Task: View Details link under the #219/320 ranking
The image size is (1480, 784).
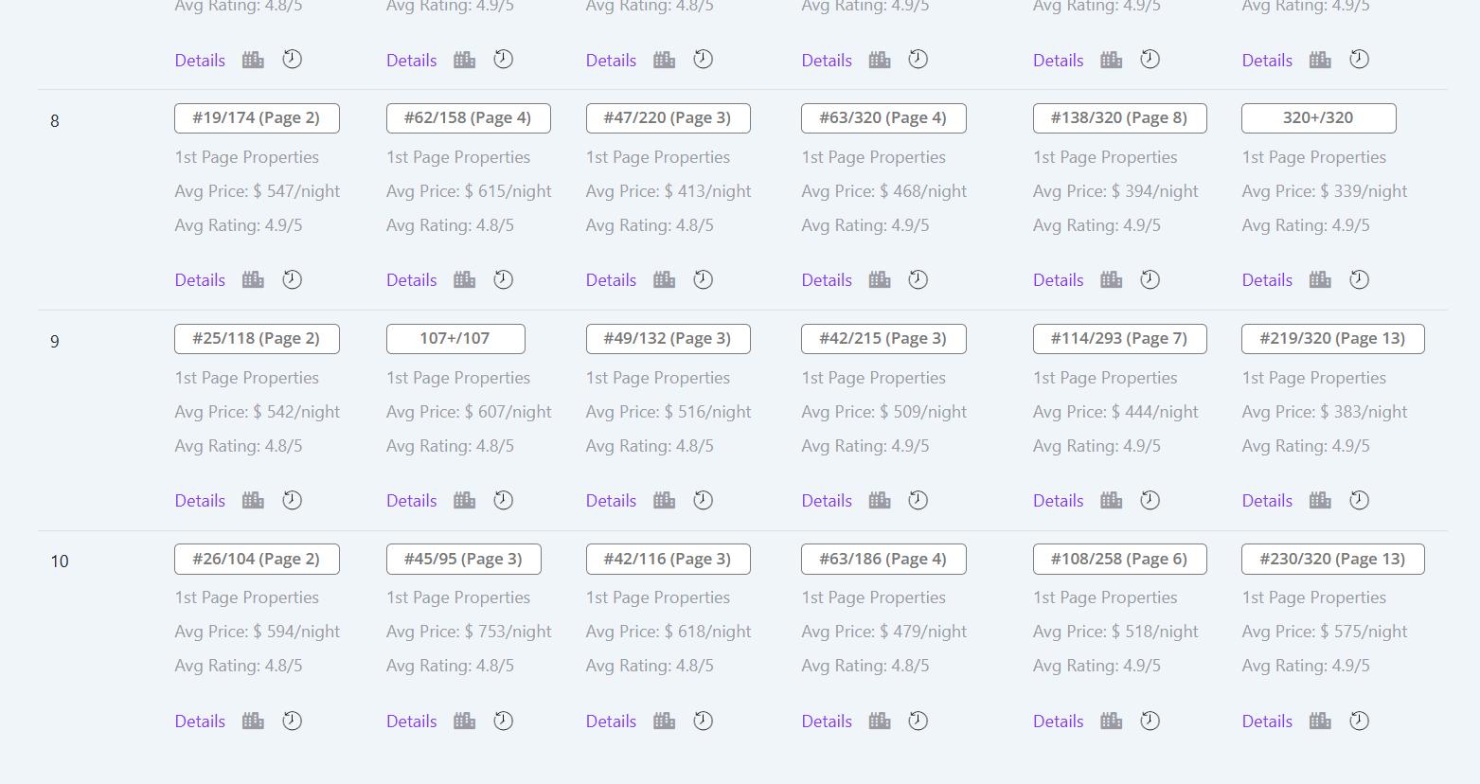Action: coord(1267,500)
